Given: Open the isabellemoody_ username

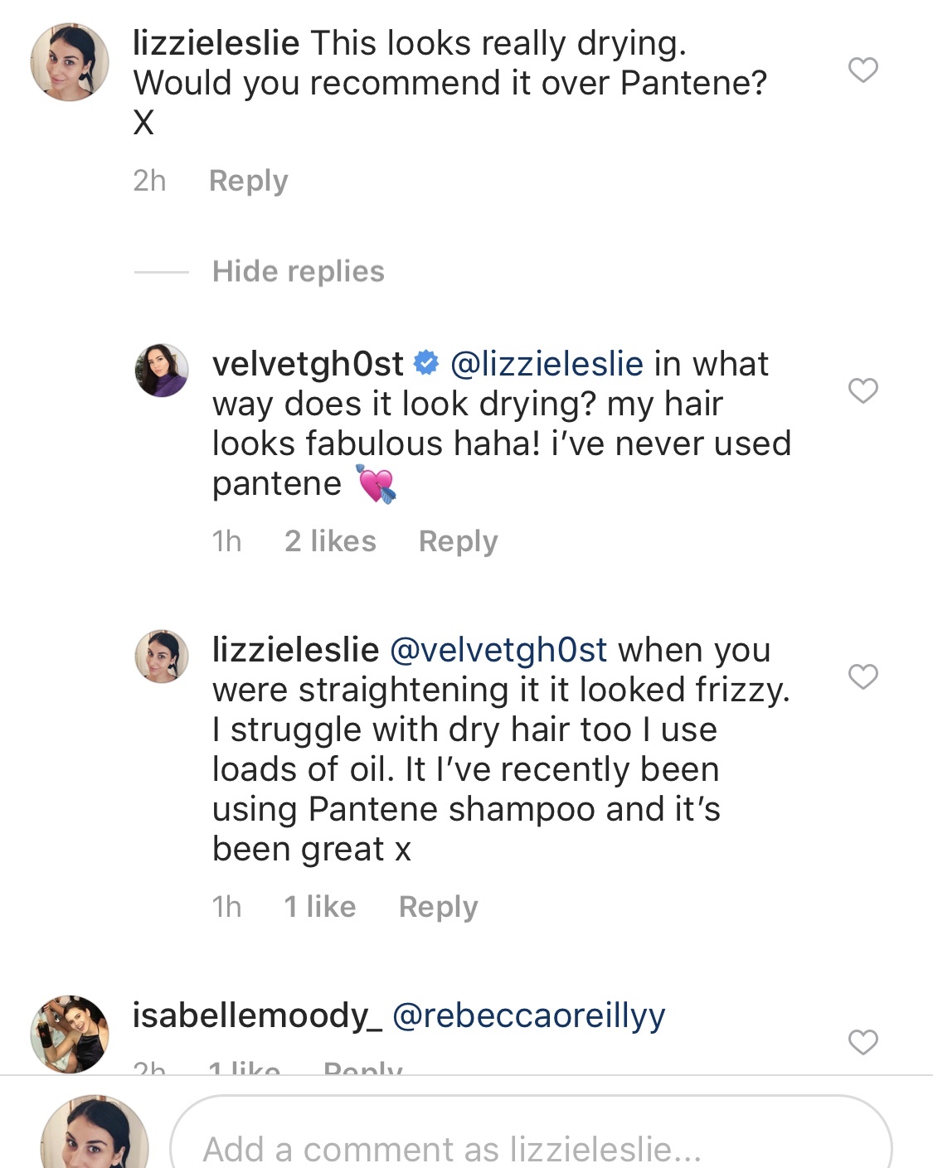Looking at the screenshot, I should [257, 1015].
